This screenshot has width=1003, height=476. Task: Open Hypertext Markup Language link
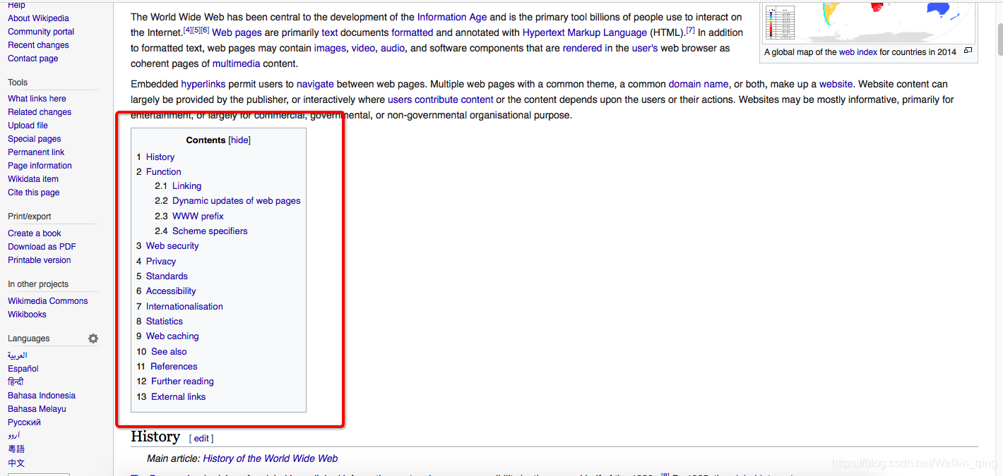pos(585,32)
